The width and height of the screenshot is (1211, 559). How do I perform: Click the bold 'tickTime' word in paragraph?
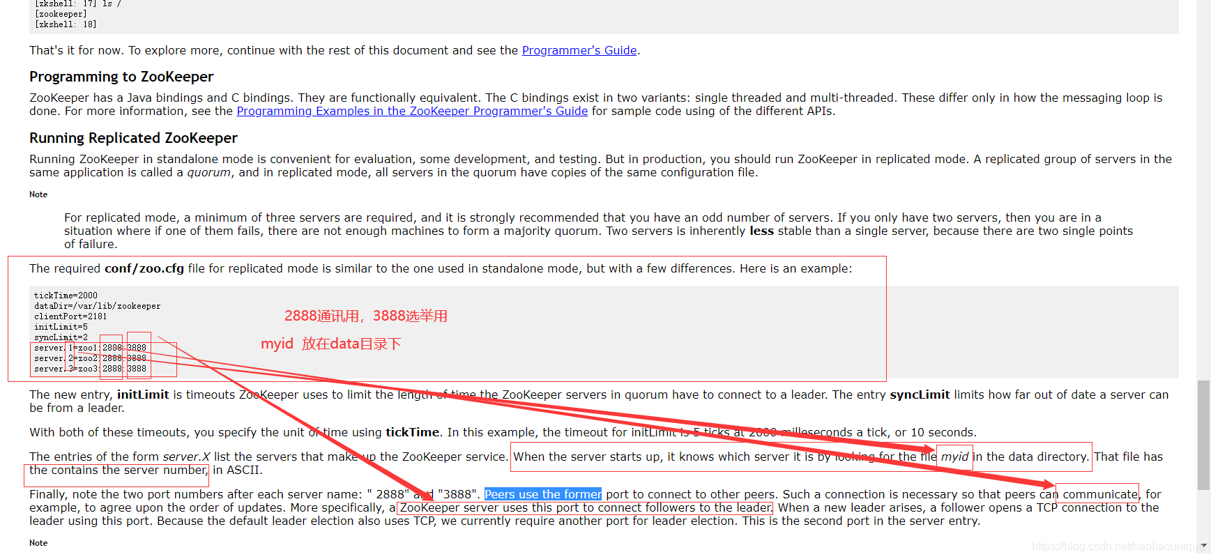coord(413,432)
